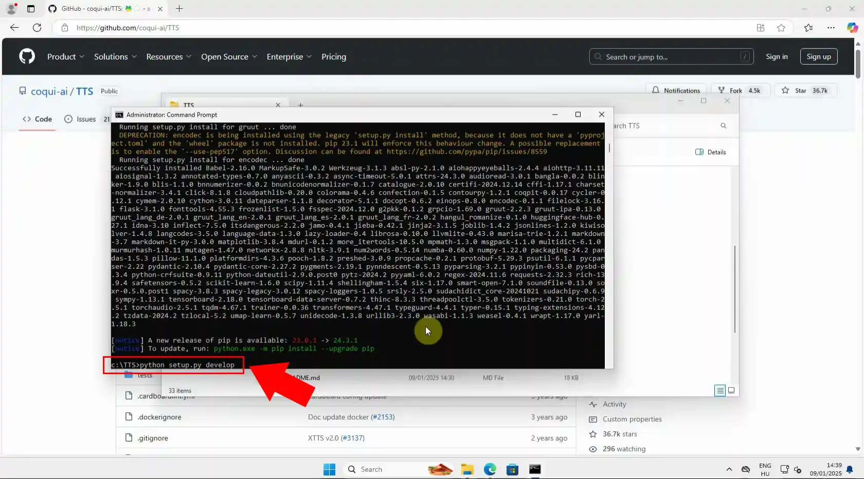Click the search magnifier in File Explorer
Image resolution: width=864 pixels, height=479 pixels.
click(723, 125)
